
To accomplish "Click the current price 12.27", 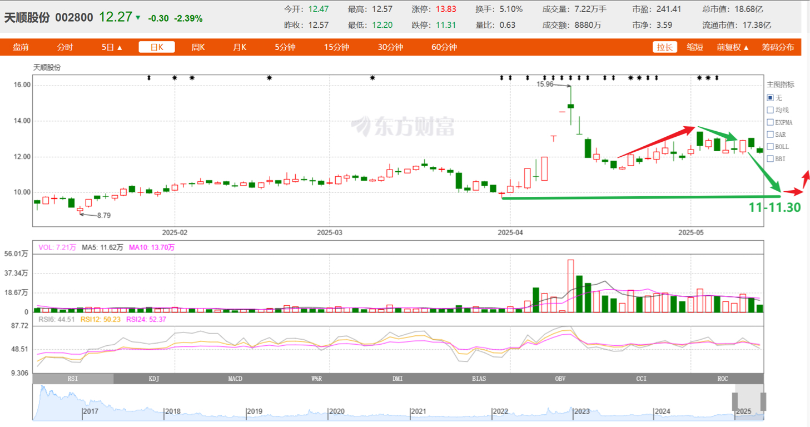I will (115, 17).
